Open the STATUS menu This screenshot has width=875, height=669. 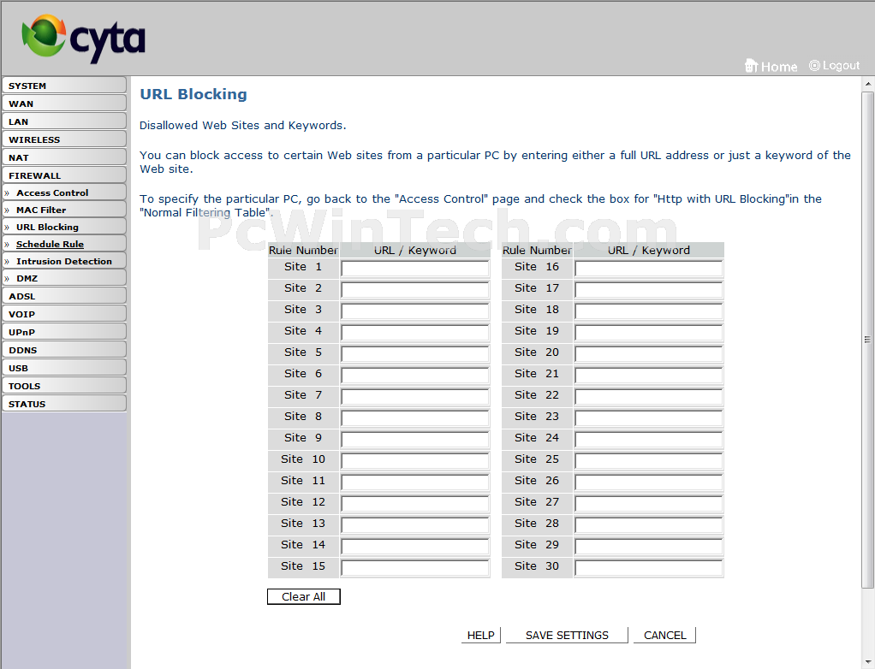click(x=64, y=404)
